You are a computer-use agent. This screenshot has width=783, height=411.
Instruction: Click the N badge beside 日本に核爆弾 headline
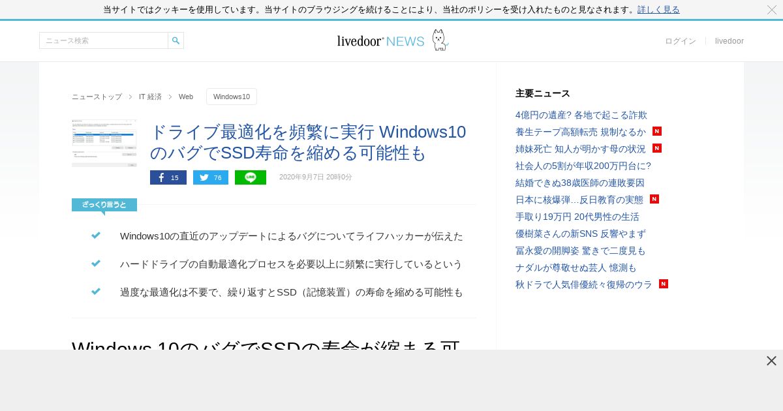[654, 199]
